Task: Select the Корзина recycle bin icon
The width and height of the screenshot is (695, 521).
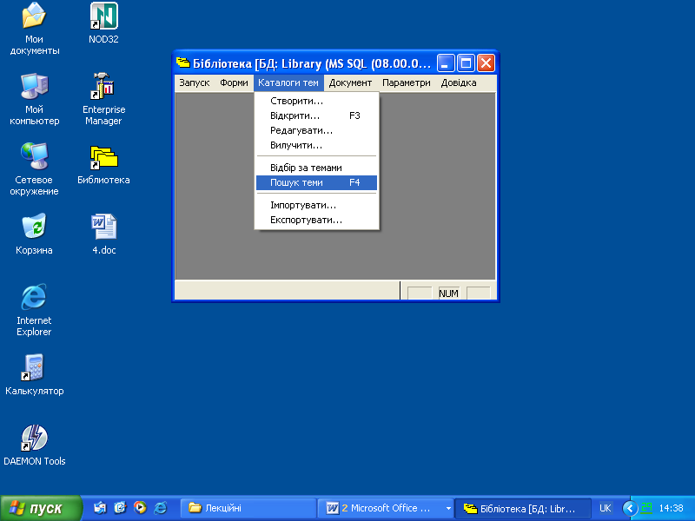Action: coord(34,234)
